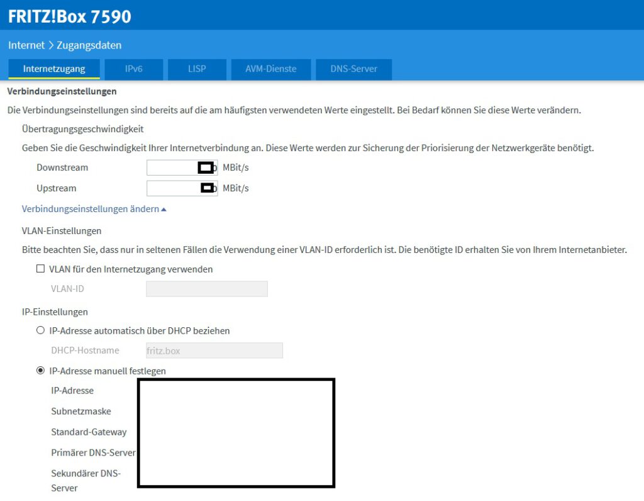Select IP-Adresse manuell festlegen option
Screen dimensions: 644x501
pyautogui.click(x=40, y=371)
